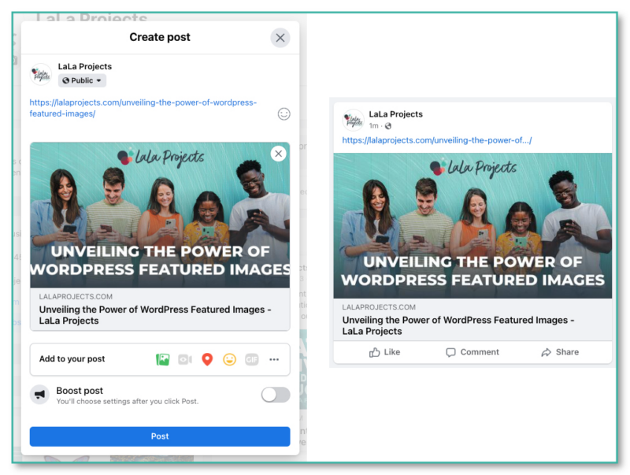Click preview title in Create post dialog

pos(155,315)
